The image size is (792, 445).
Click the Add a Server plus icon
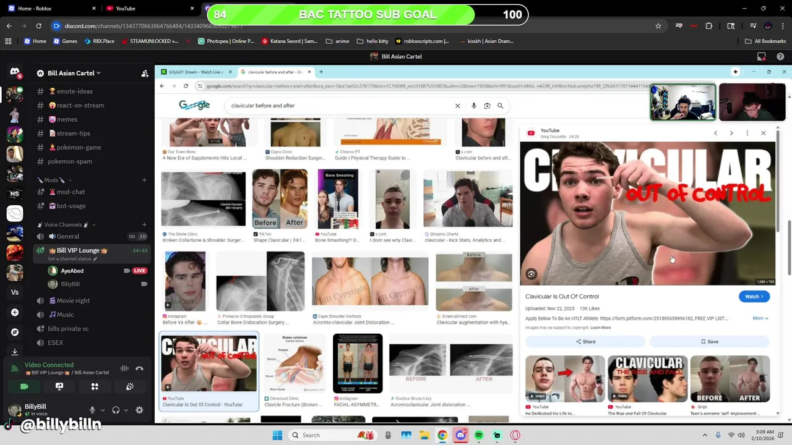(15, 312)
